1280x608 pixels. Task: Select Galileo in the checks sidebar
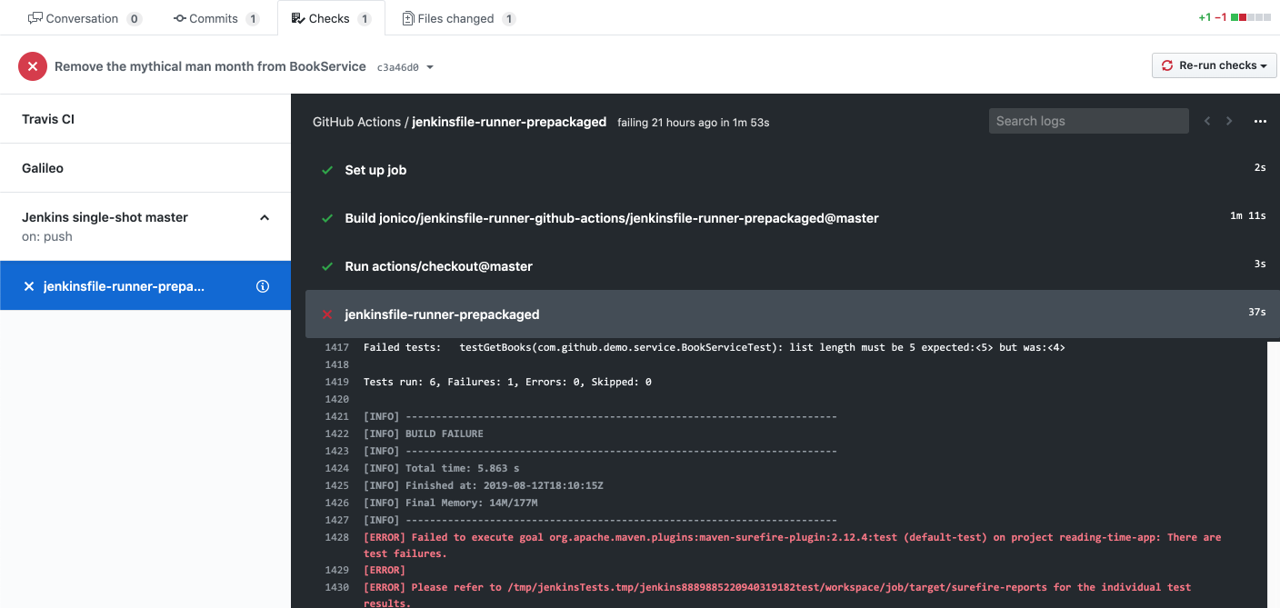point(43,168)
